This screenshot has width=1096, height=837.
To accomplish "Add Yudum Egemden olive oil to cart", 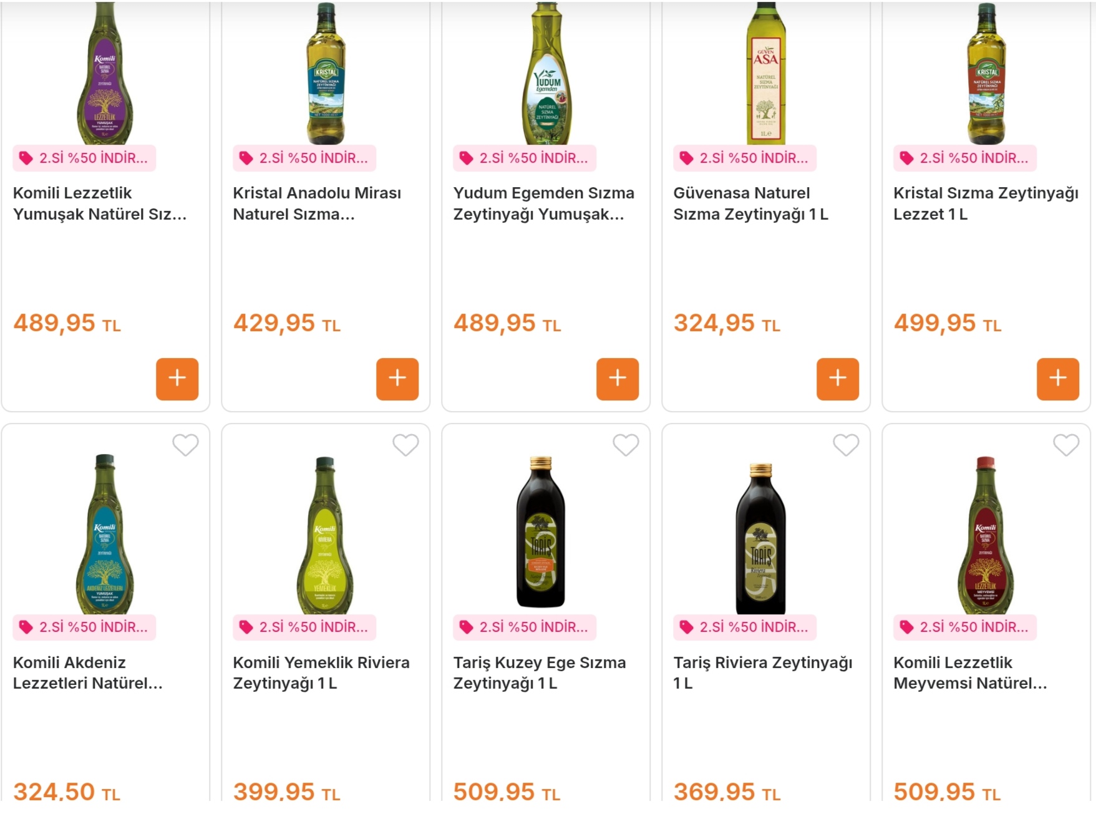I will 618,379.
